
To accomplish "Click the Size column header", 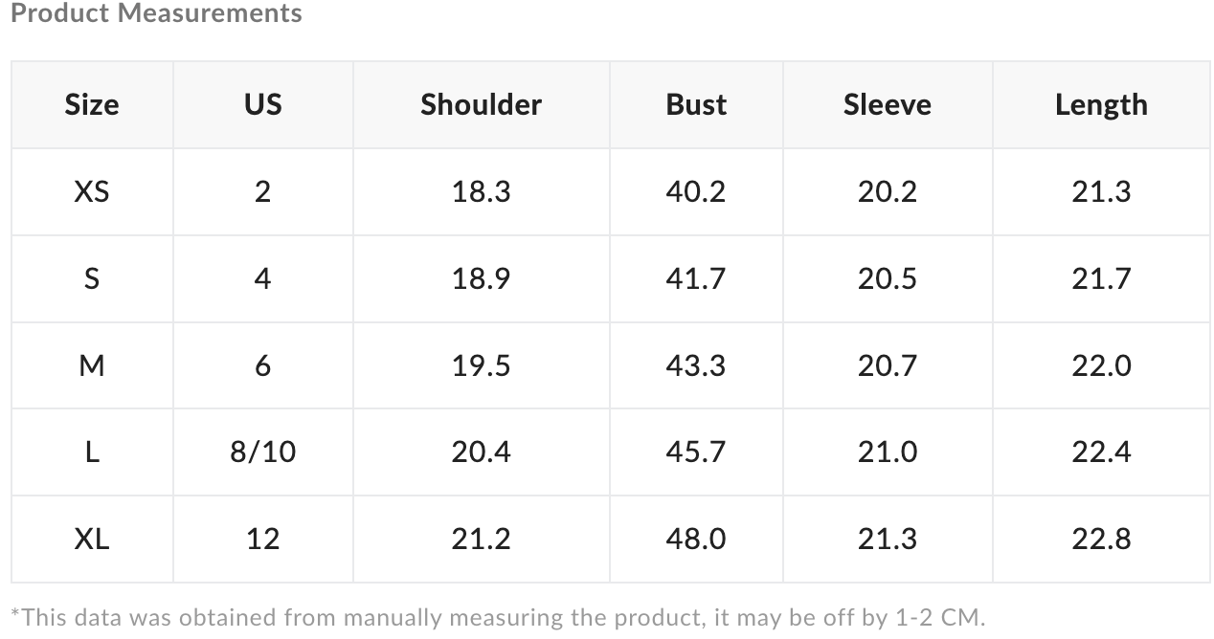I will tap(92, 104).
